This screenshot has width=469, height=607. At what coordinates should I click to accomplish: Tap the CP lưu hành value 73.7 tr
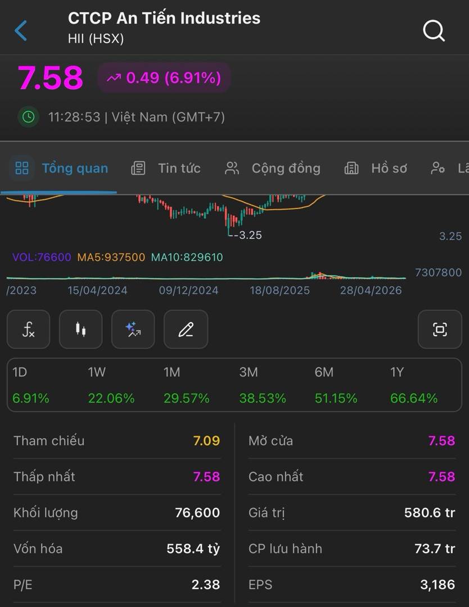pos(435,549)
